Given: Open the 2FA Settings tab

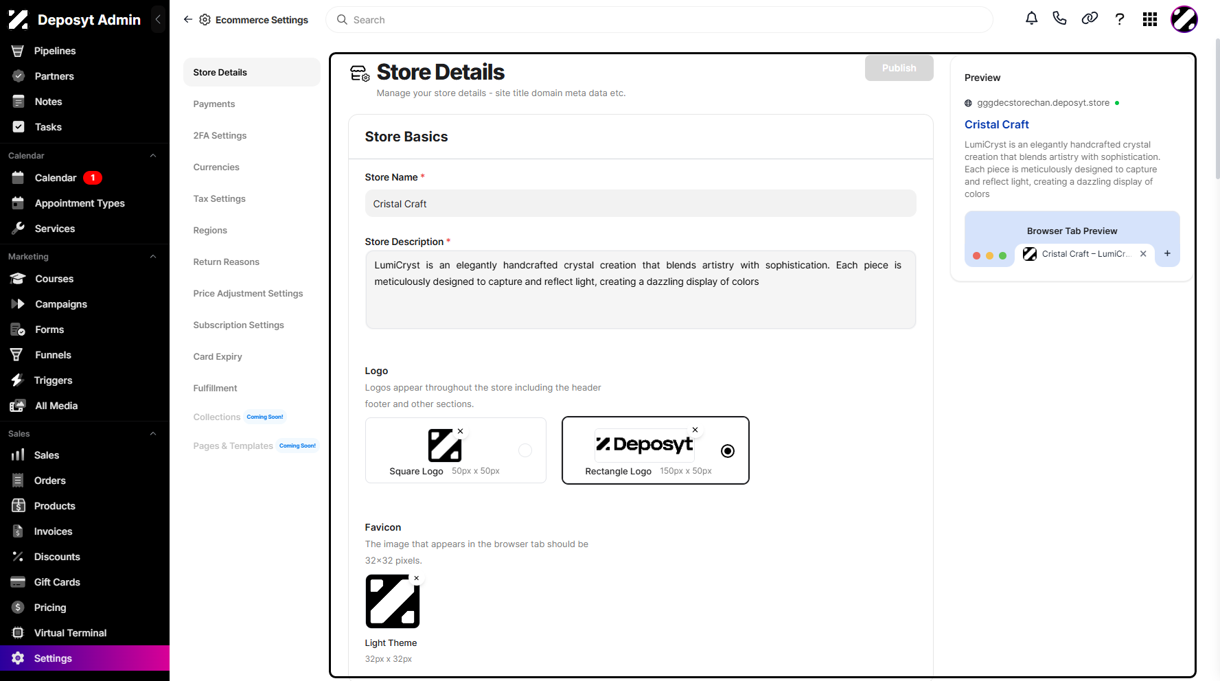Looking at the screenshot, I should [x=220, y=135].
